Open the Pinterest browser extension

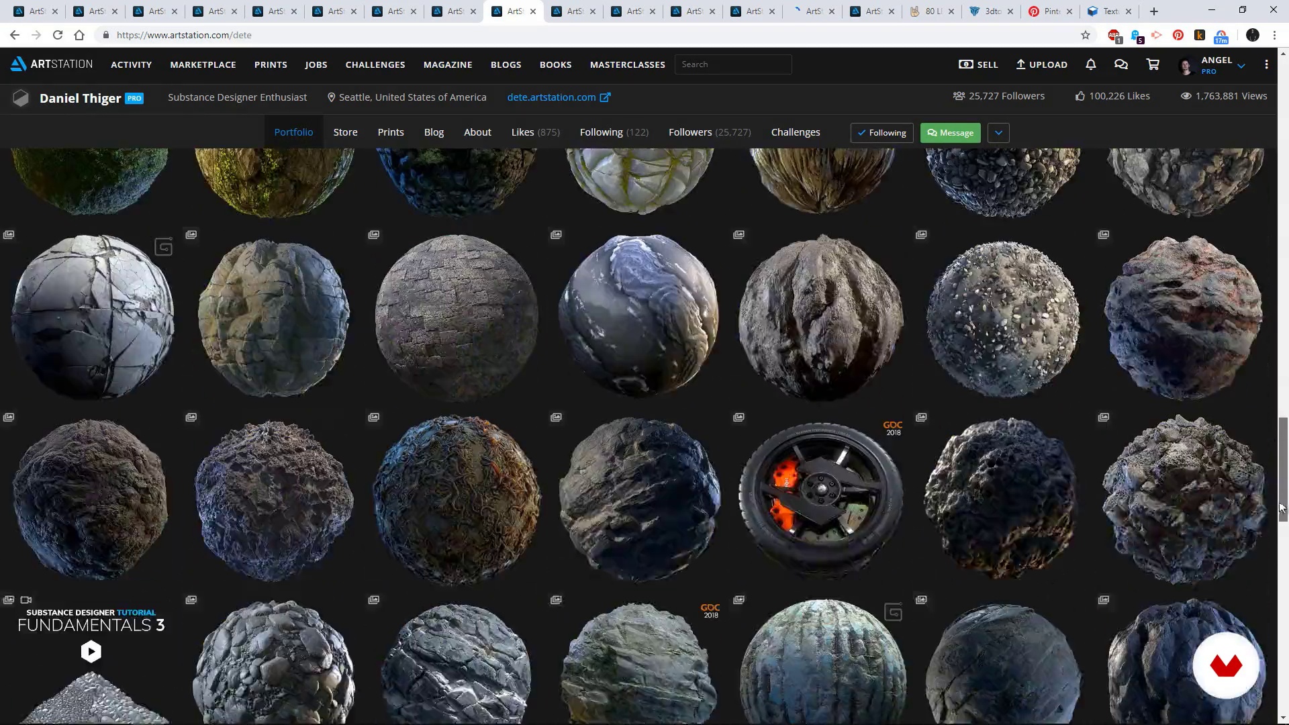1178,35
